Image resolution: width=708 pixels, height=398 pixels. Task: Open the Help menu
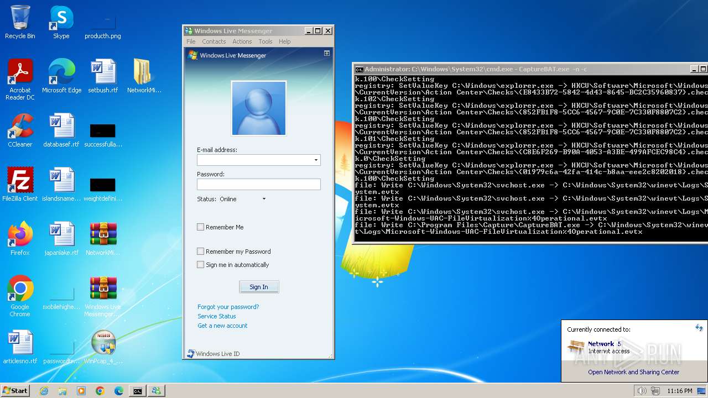pyautogui.click(x=284, y=41)
